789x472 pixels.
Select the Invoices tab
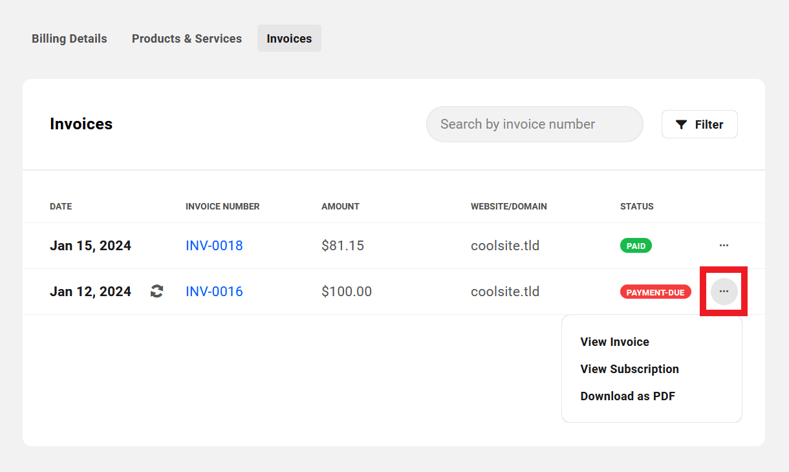(x=289, y=38)
